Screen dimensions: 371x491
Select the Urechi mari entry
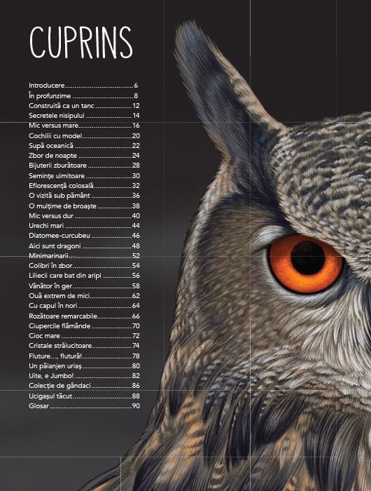pyautogui.click(x=84, y=226)
